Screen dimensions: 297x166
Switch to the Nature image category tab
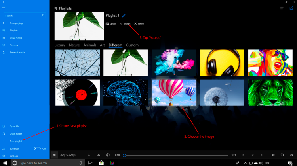[x=74, y=45]
